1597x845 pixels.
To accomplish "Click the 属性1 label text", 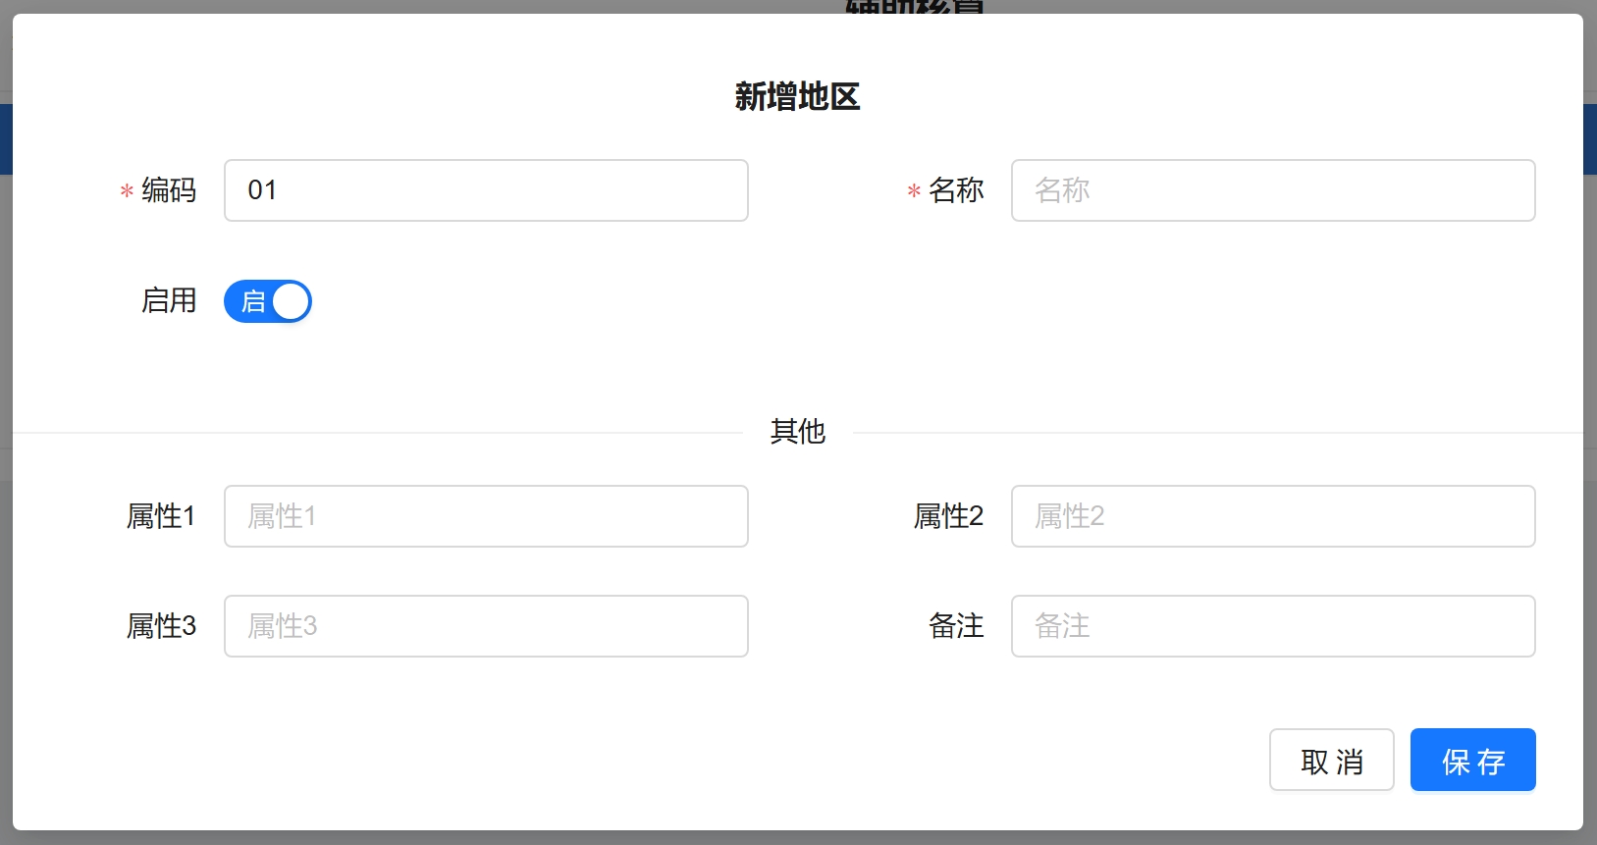I will (x=161, y=516).
